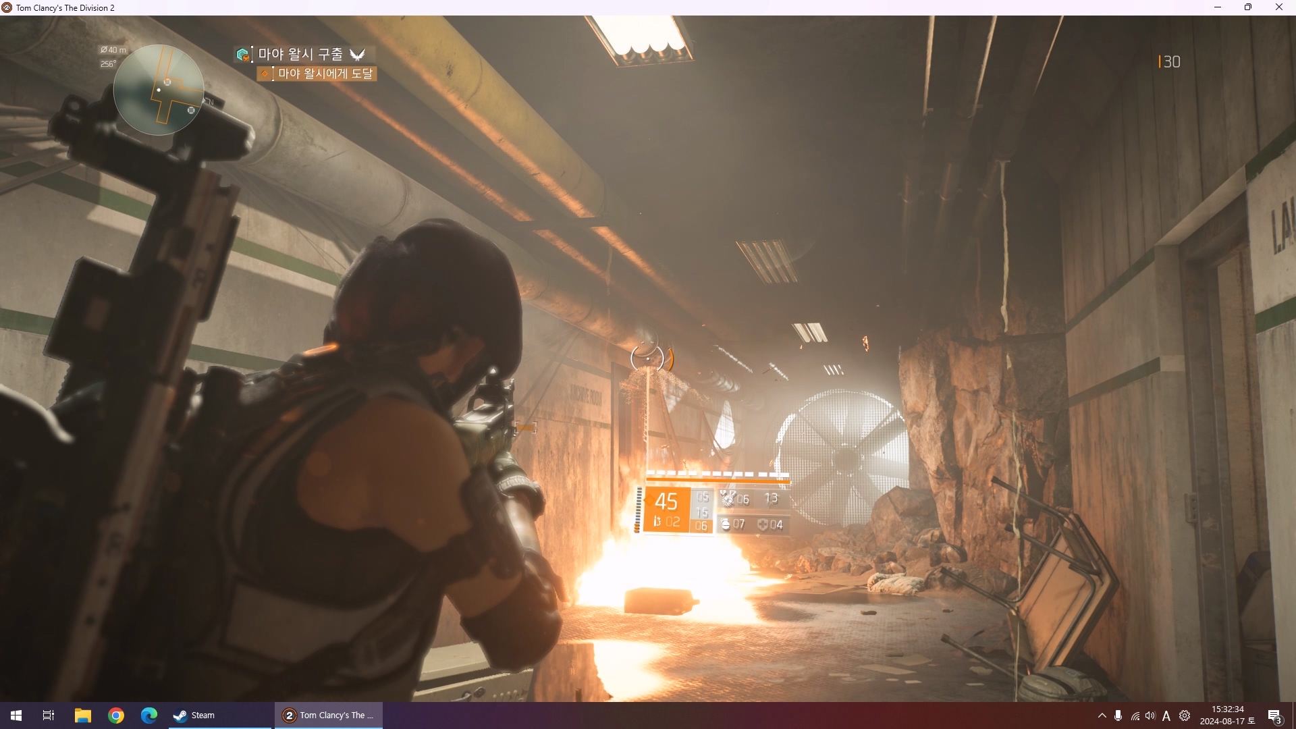Image resolution: width=1296 pixels, height=729 pixels.
Task: Click the special ammo bullet icon
Action: pos(657,522)
